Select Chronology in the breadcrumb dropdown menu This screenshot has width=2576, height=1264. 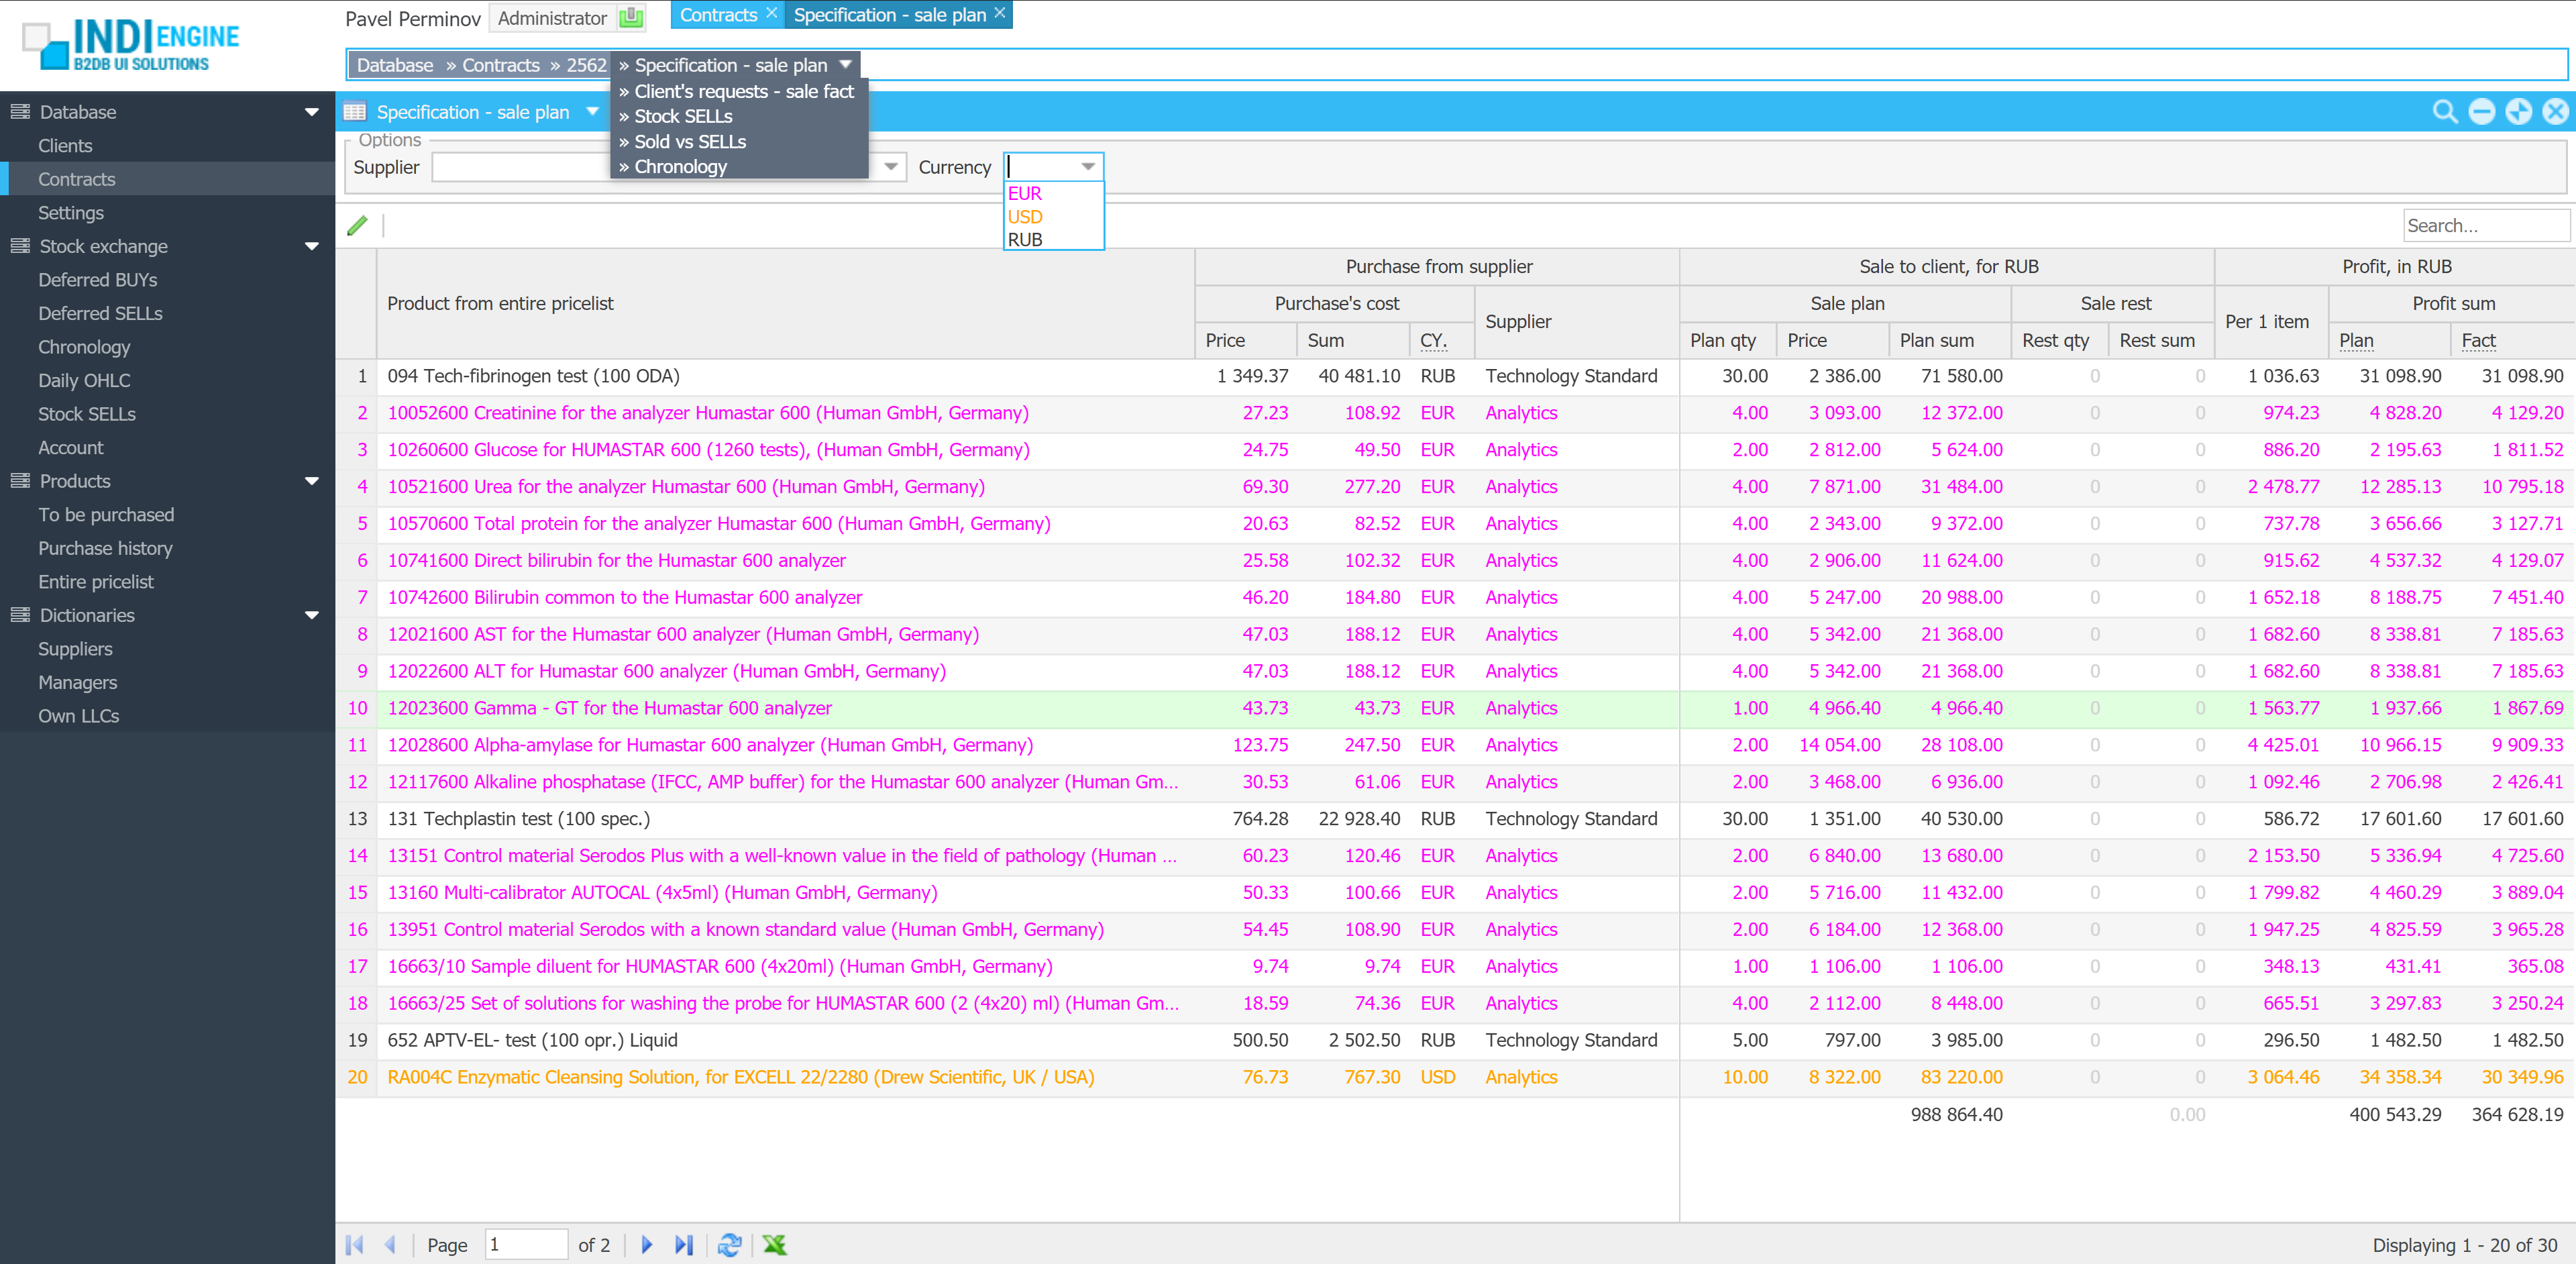point(680,166)
